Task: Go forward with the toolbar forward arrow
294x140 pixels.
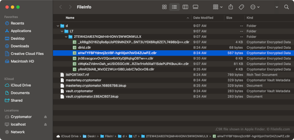Action: (70, 7)
